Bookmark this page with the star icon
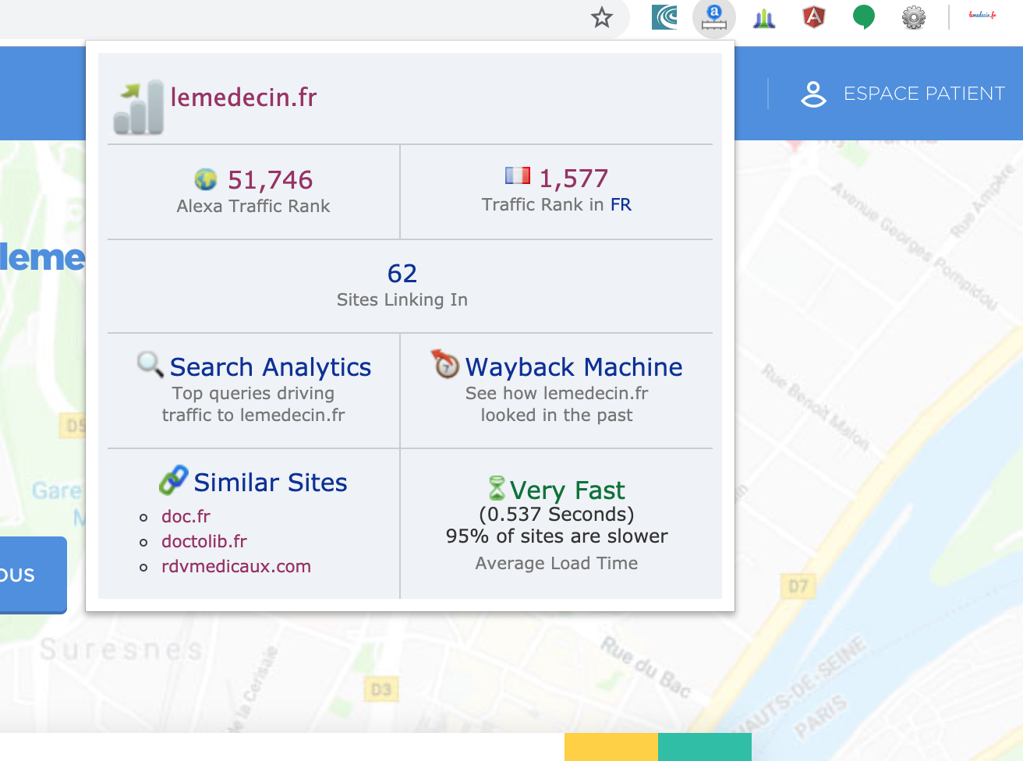 click(601, 17)
